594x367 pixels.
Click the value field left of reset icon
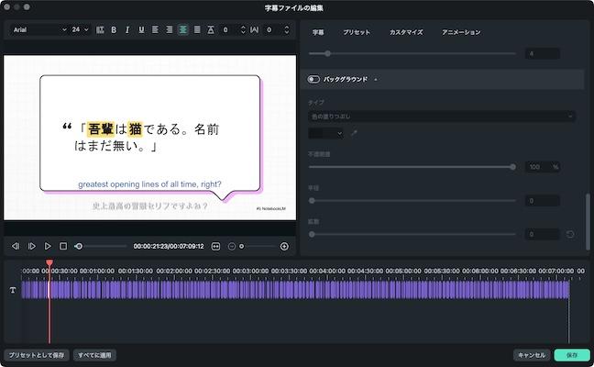tap(542, 234)
